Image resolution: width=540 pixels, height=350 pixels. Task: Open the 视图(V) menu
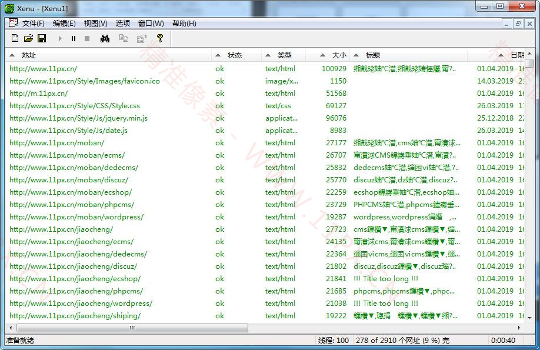point(96,24)
